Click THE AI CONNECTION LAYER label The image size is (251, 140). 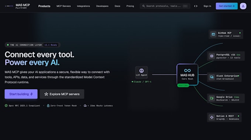tap(26, 45)
